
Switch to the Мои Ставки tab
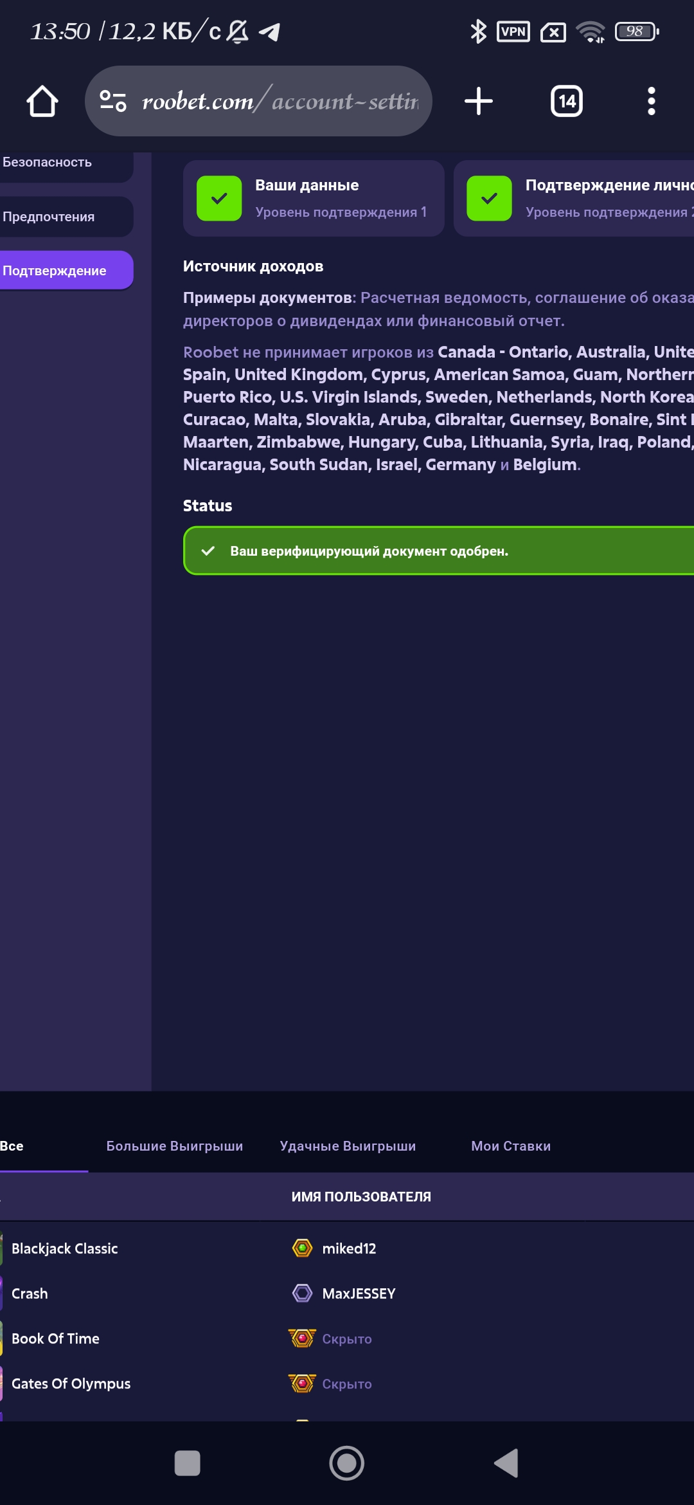(x=511, y=1146)
